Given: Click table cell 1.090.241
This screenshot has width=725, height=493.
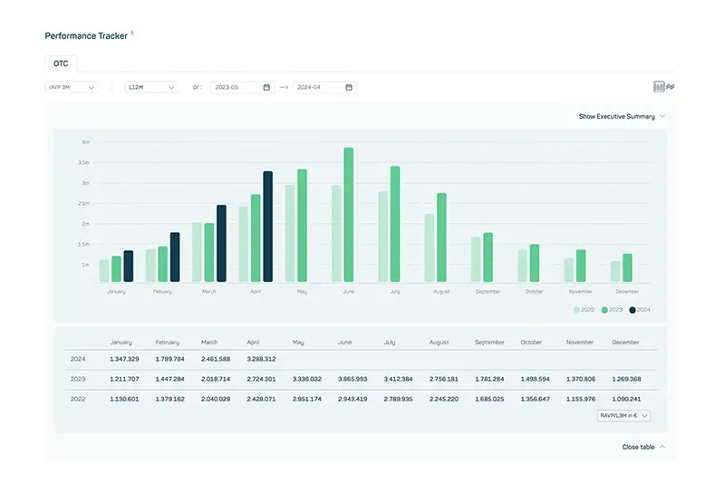Looking at the screenshot, I should pos(626,399).
